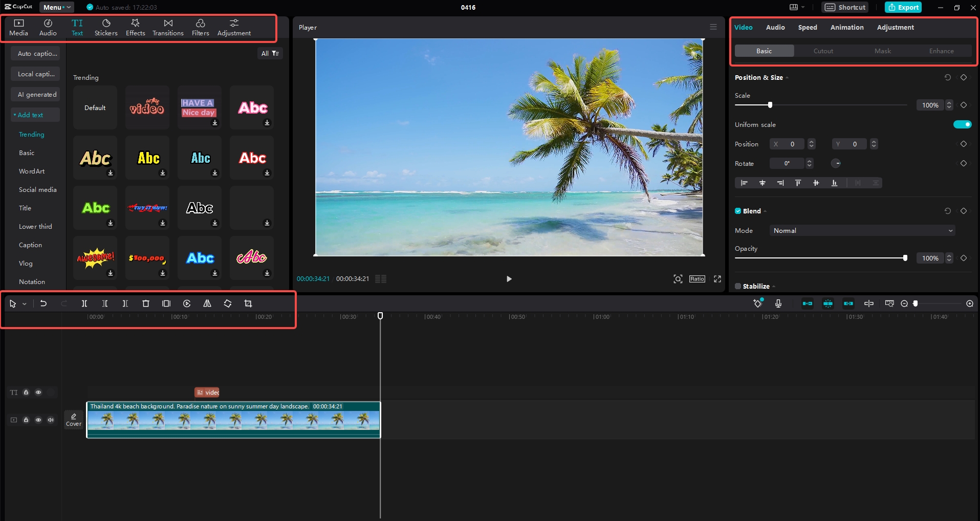Screen dimensions: 980x521
Task: Open the Blend Mode dropdown set to Normal
Action: 861,230
